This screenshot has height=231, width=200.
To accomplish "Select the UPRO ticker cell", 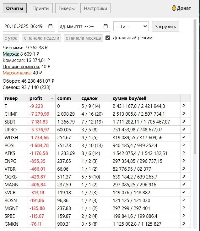I will point(15,129).
